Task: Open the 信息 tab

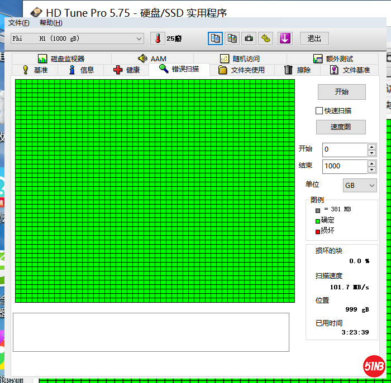Action: click(x=81, y=70)
